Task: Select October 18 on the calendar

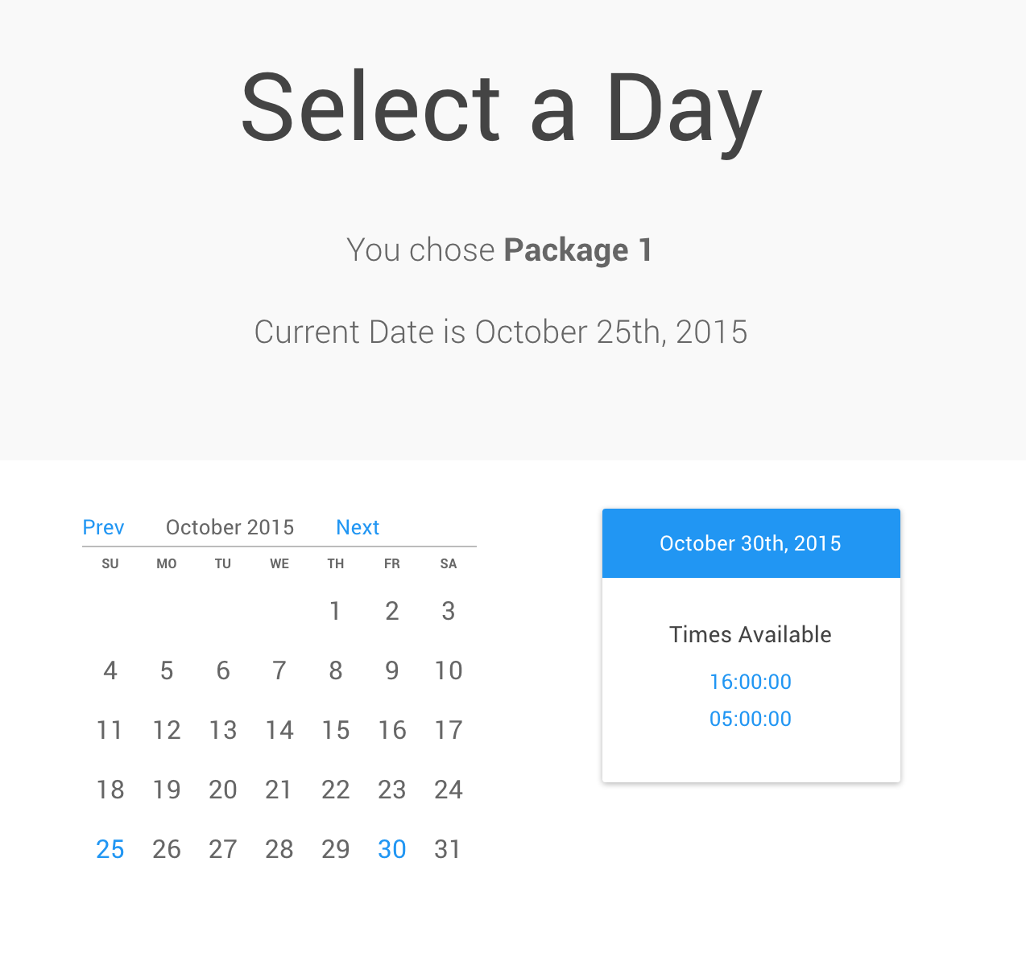Action: 110,790
